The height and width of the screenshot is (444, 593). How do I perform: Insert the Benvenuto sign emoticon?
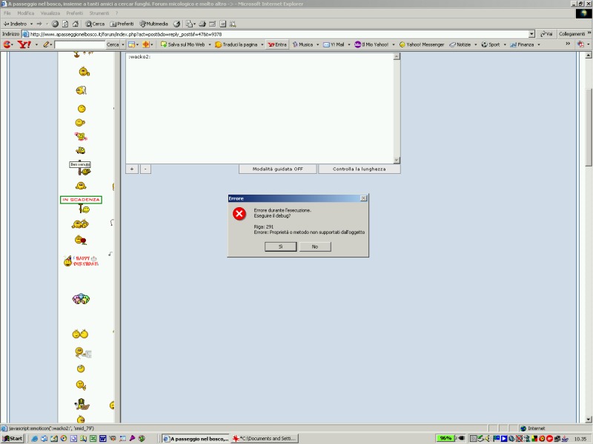pyautogui.click(x=80, y=166)
